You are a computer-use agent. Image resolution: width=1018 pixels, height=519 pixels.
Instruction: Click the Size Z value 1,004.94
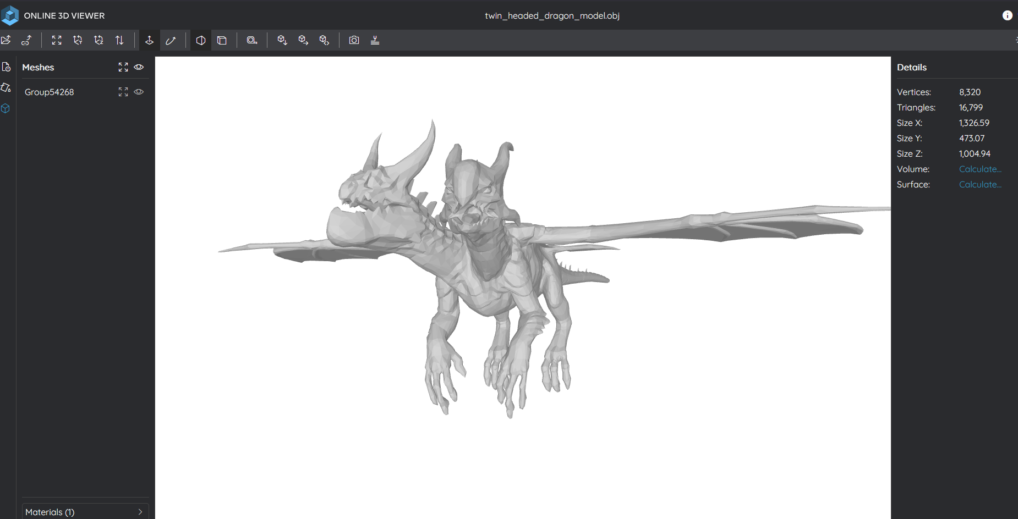tap(975, 154)
